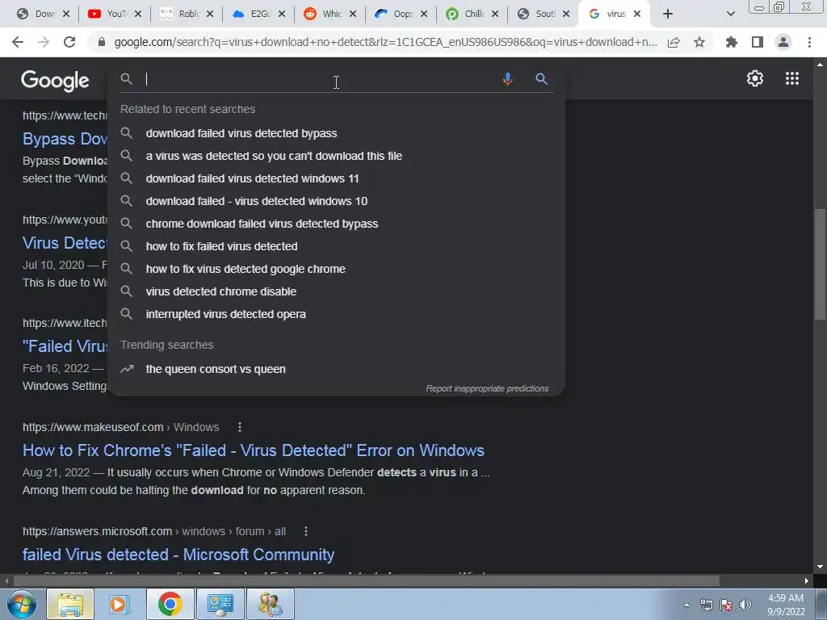This screenshot has width=827, height=620.
Task: Open the Google apps grid
Action: (792, 78)
